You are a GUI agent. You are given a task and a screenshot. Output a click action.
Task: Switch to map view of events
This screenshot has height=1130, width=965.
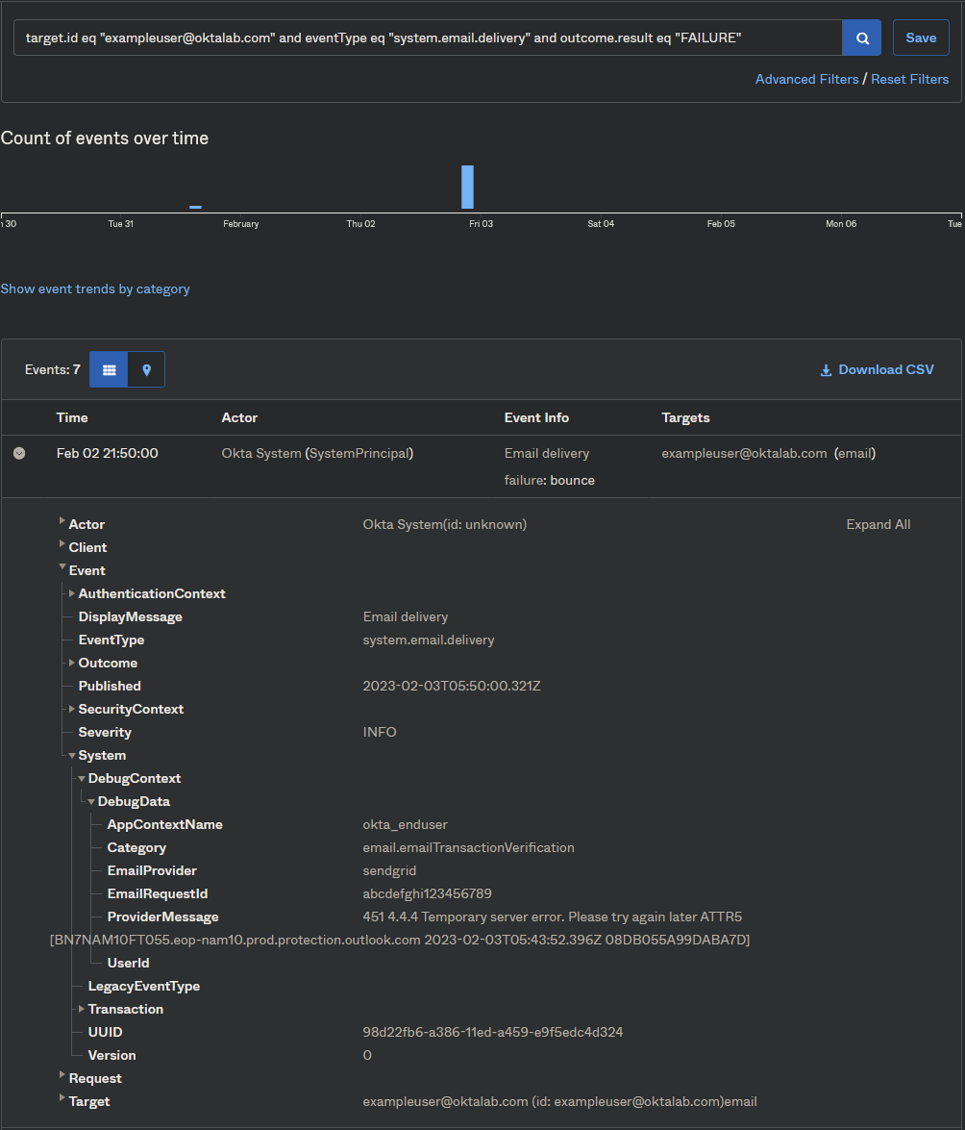[146, 369]
